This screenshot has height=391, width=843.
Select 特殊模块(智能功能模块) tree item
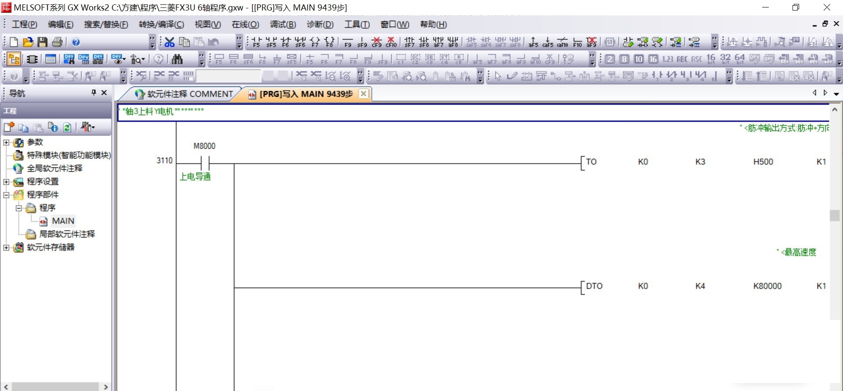pyautogui.click(x=68, y=155)
